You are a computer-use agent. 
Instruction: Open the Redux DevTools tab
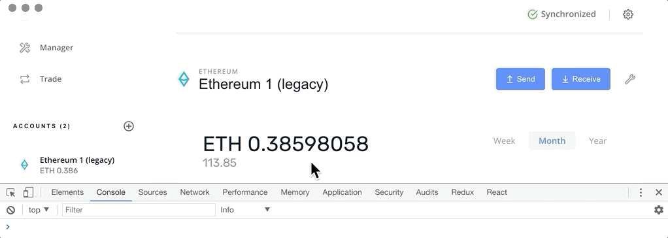tap(463, 192)
